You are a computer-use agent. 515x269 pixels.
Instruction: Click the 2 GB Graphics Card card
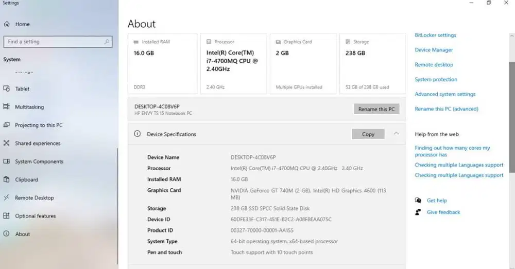pyautogui.click(x=303, y=63)
